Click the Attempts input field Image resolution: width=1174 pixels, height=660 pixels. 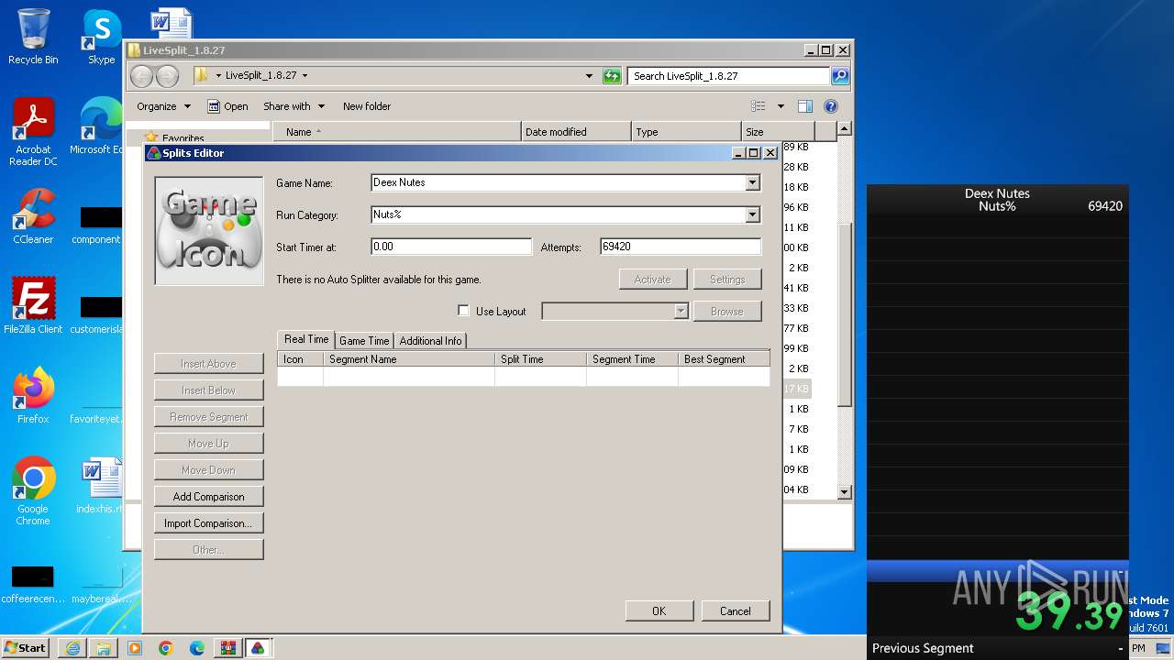tap(681, 247)
